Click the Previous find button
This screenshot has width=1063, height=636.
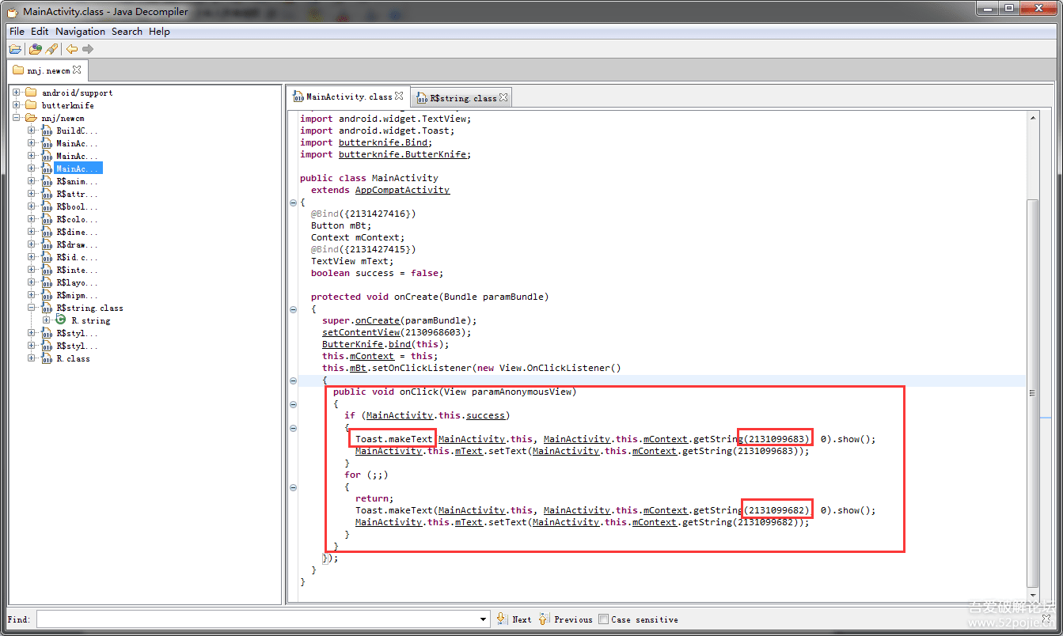(566, 619)
